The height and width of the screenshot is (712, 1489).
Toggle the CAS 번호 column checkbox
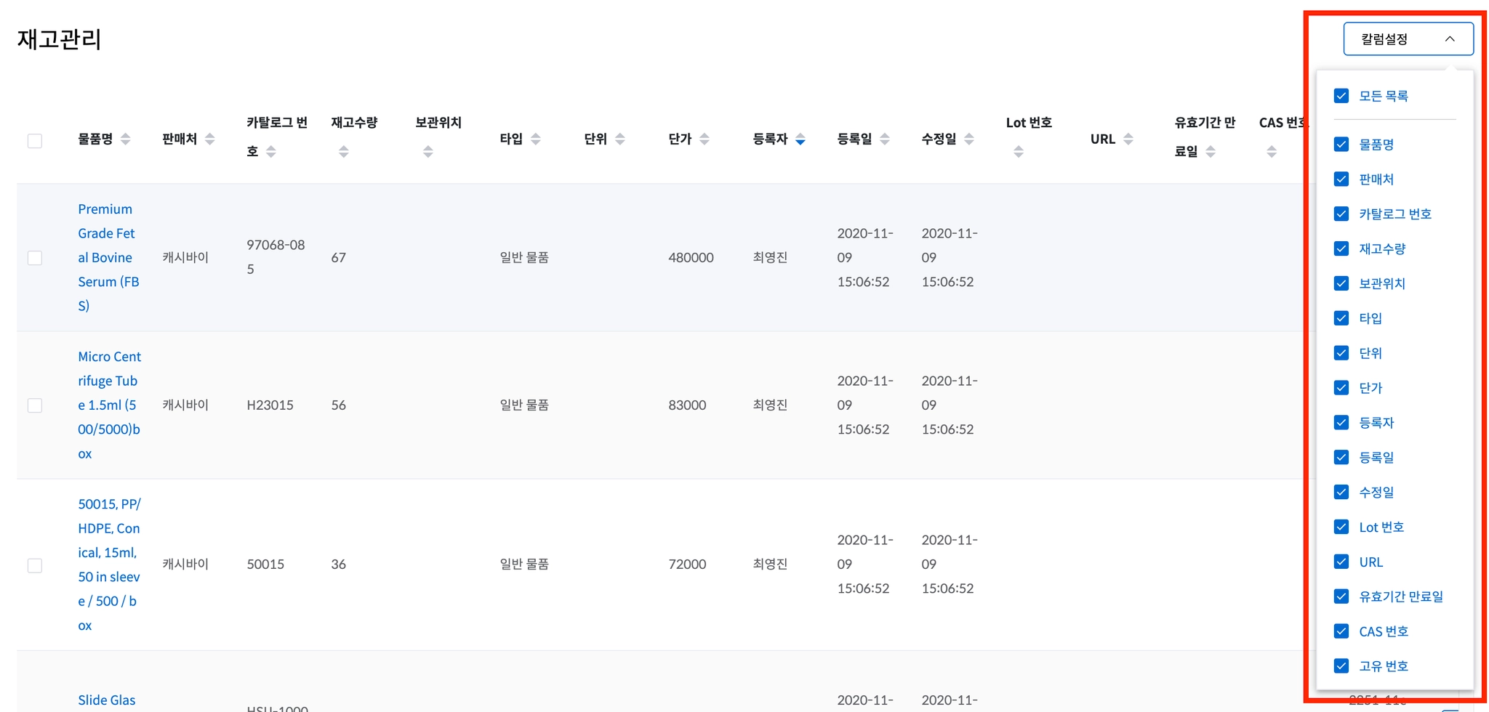1341,631
